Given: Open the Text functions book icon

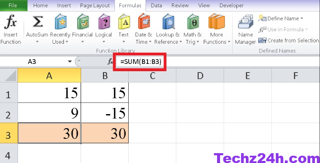Looking at the screenshot, I should pos(124,22).
